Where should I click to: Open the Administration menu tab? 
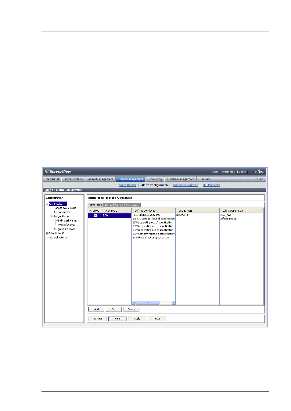tap(74, 179)
